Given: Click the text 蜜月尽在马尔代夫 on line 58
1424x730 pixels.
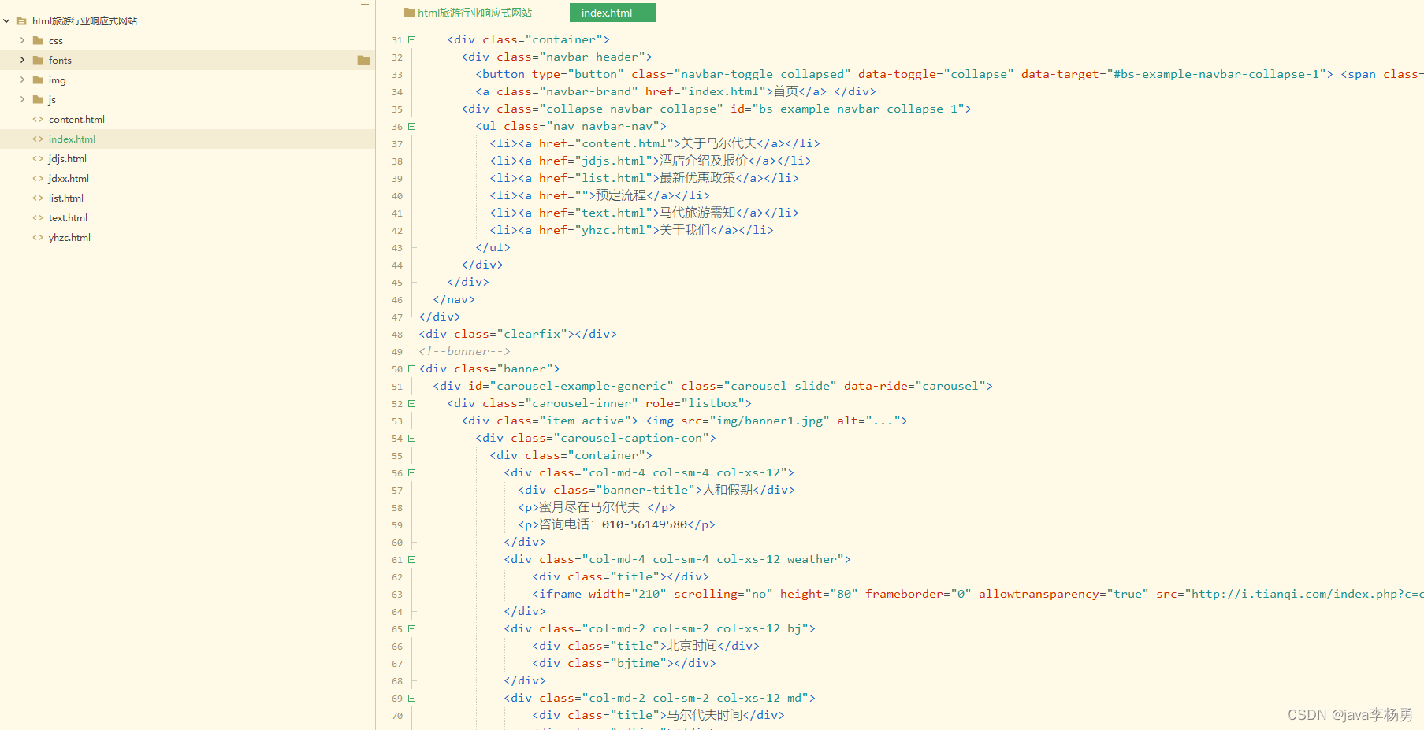Looking at the screenshot, I should coord(589,507).
